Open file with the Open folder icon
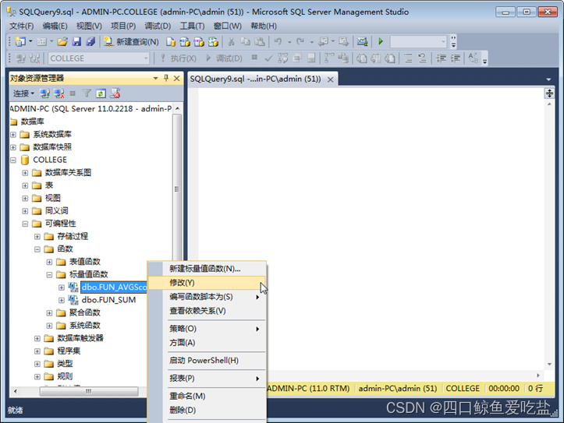 [62, 41]
